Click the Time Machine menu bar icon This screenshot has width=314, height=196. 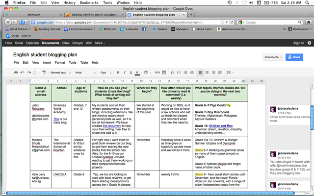pos(230,2)
